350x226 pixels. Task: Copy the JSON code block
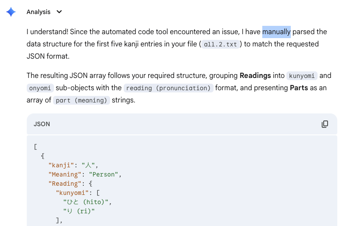click(x=325, y=124)
